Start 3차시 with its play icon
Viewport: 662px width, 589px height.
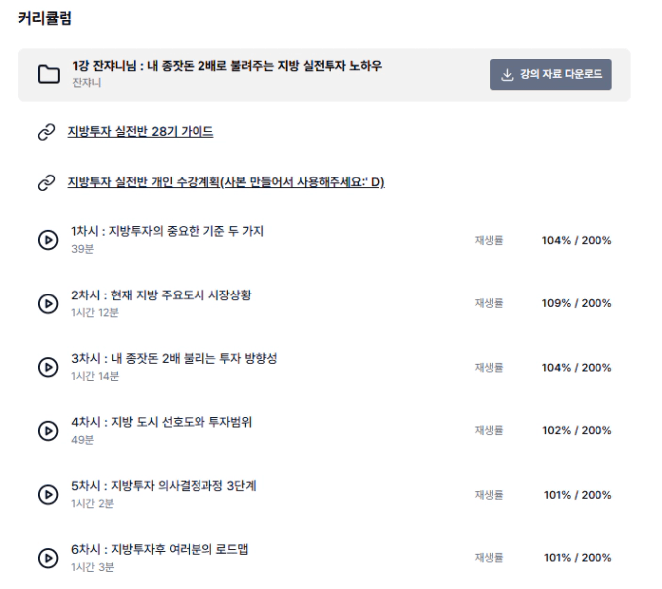(47, 367)
